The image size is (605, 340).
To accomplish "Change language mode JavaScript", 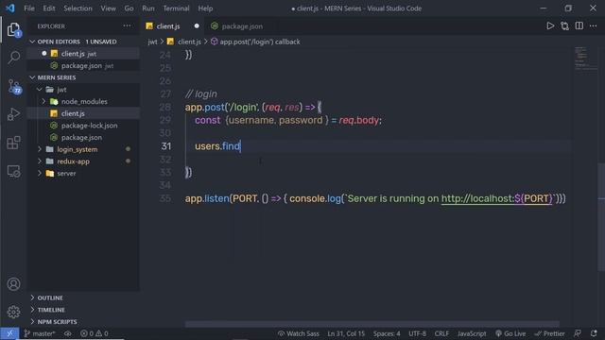I will [x=472, y=333].
